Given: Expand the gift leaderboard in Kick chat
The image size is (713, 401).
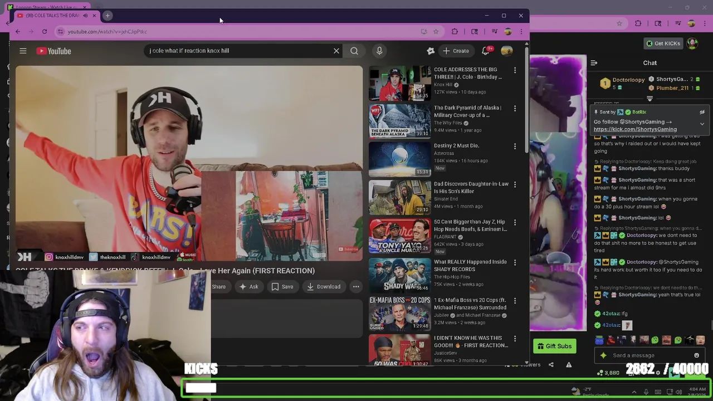Looking at the screenshot, I should (649, 99).
